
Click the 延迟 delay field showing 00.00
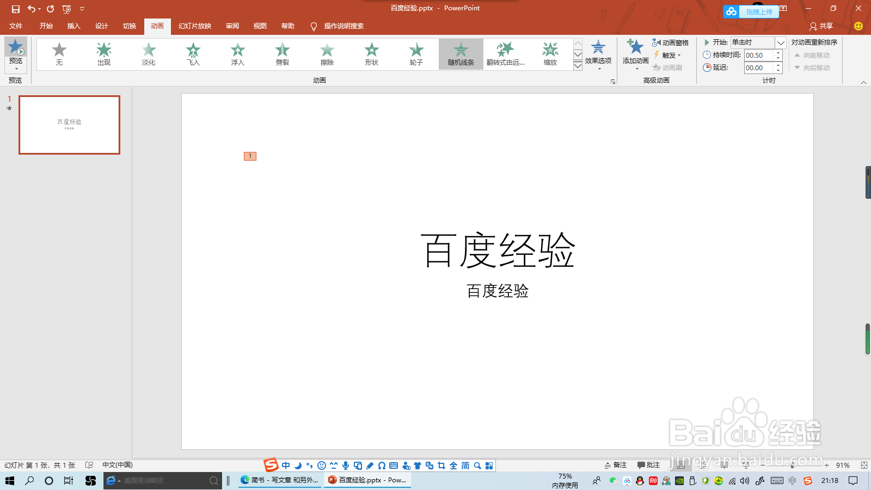[x=759, y=68]
